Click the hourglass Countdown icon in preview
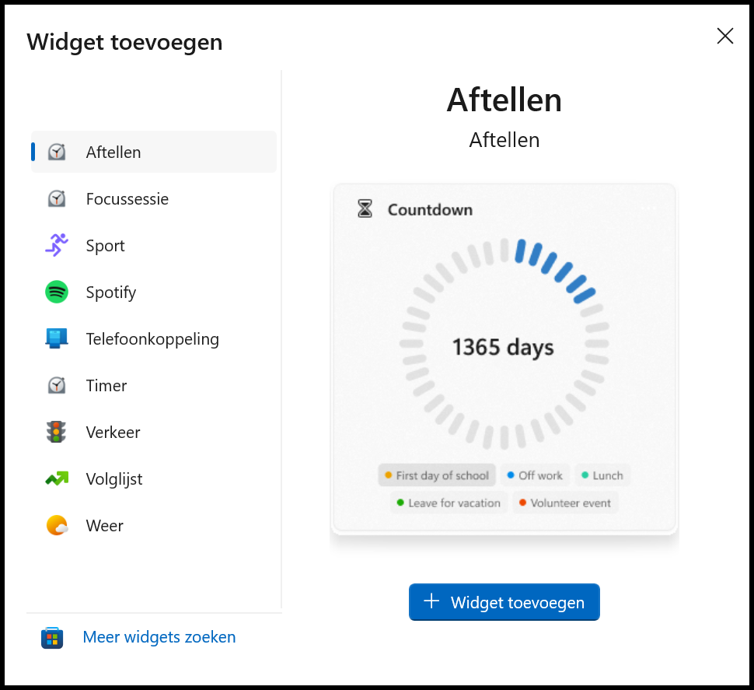The width and height of the screenshot is (754, 690). pos(363,208)
